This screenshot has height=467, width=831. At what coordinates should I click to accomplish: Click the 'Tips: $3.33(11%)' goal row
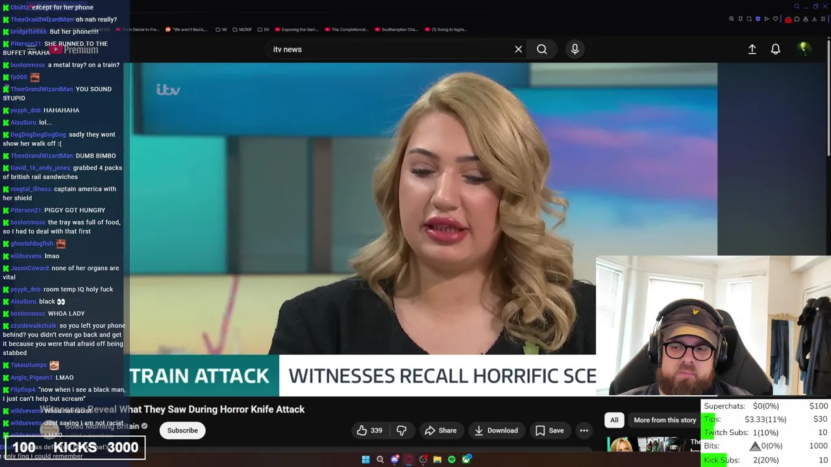tap(766, 419)
